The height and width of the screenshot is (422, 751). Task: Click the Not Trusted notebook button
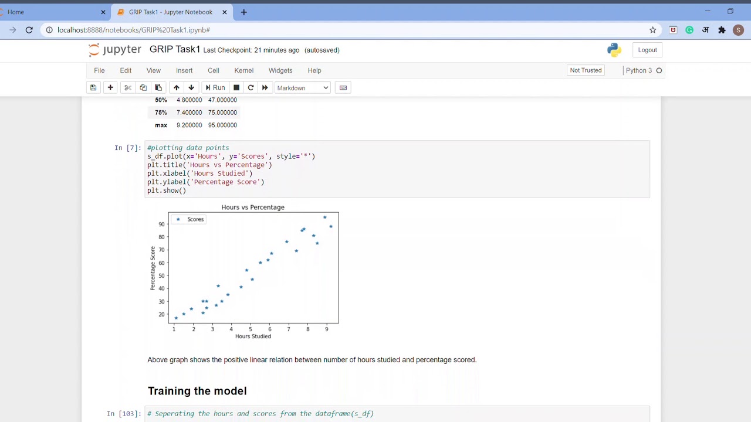pyautogui.click(x=586, y=70)
